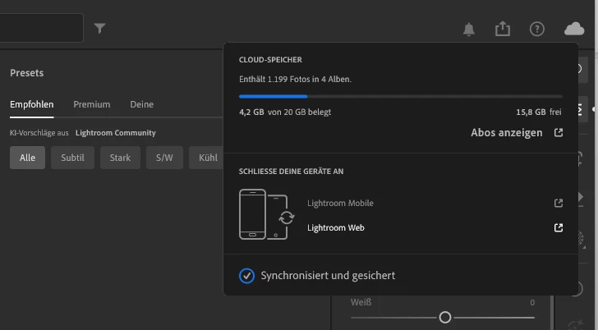The height and width of the screenshot is (330, 598).
Task: Click 'SCHLIESSE DEINE GERÄTE AN' heading
Action: click(291, 172)
